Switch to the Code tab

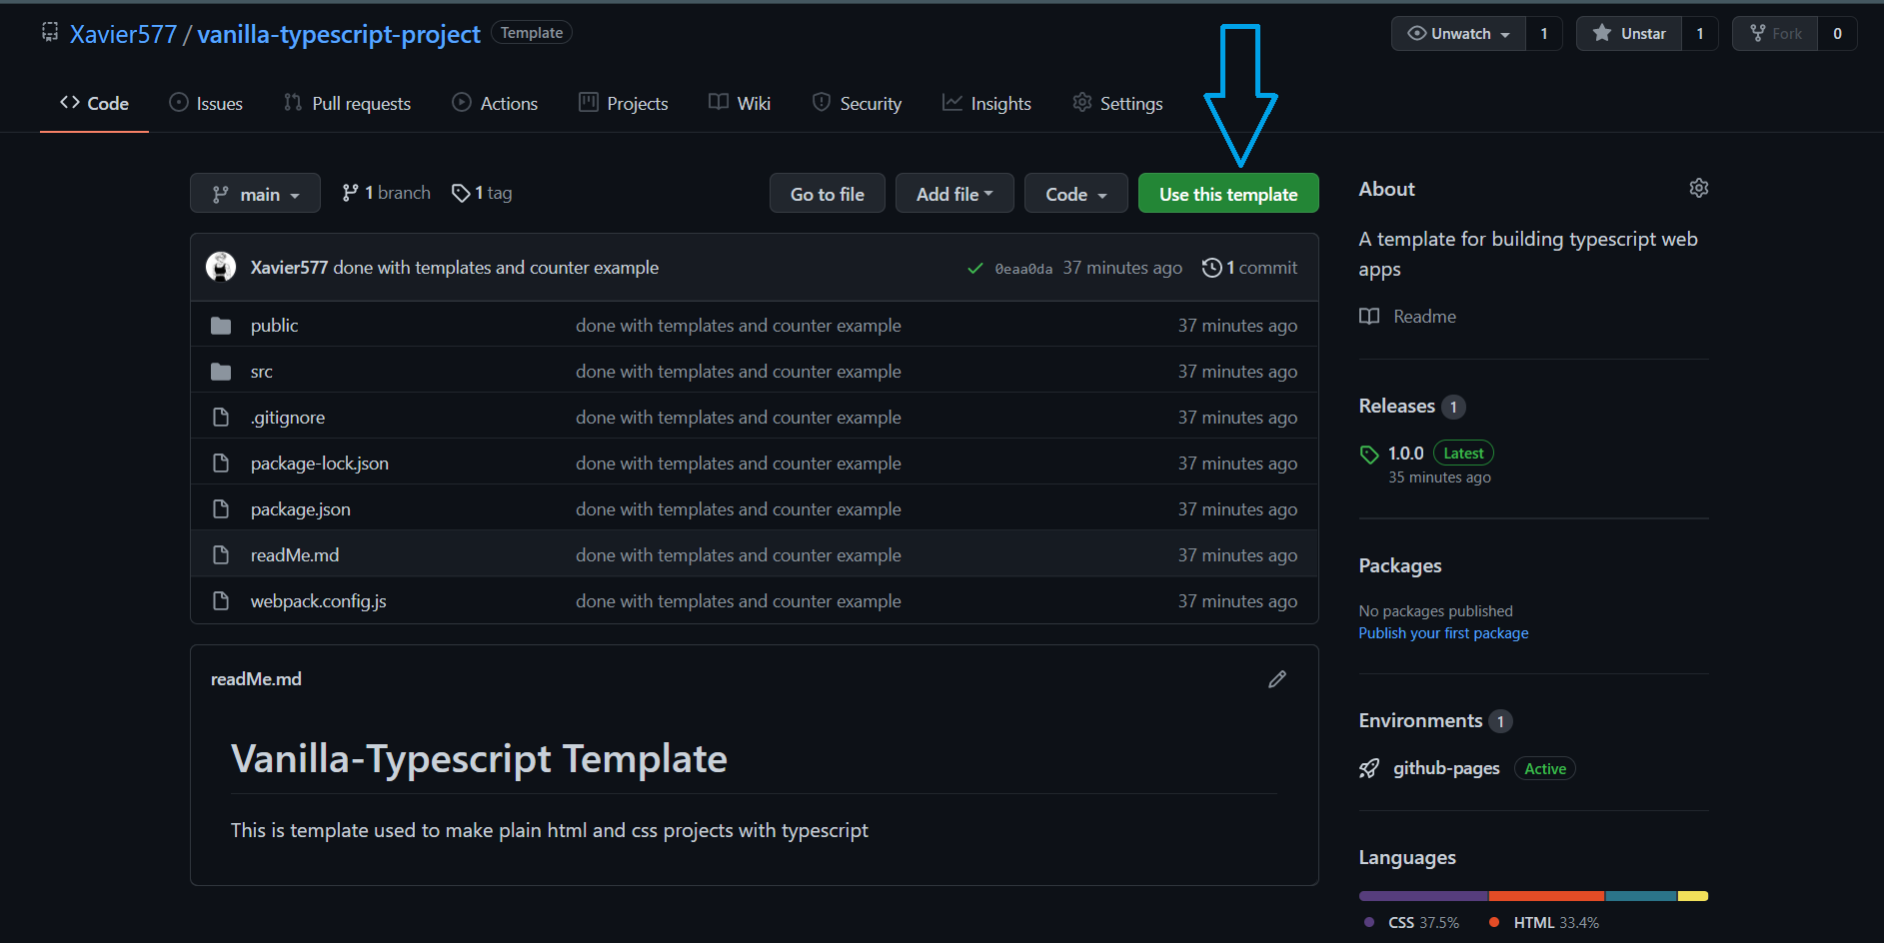coord(94,103)
